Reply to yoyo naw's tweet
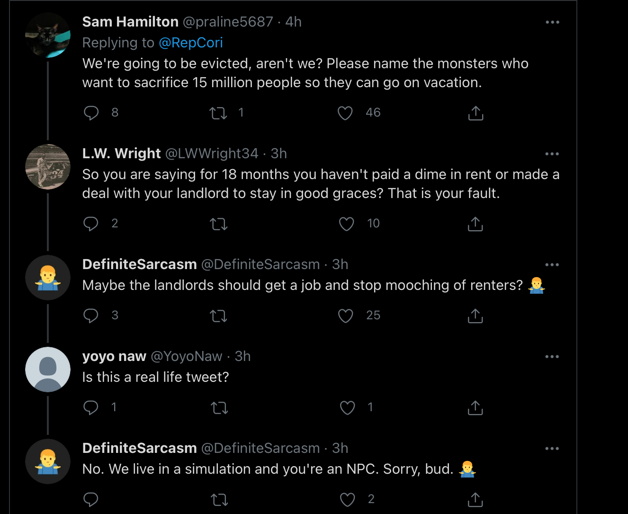The width and height of the screenshot is (628, 514). (x=91, y=407)
